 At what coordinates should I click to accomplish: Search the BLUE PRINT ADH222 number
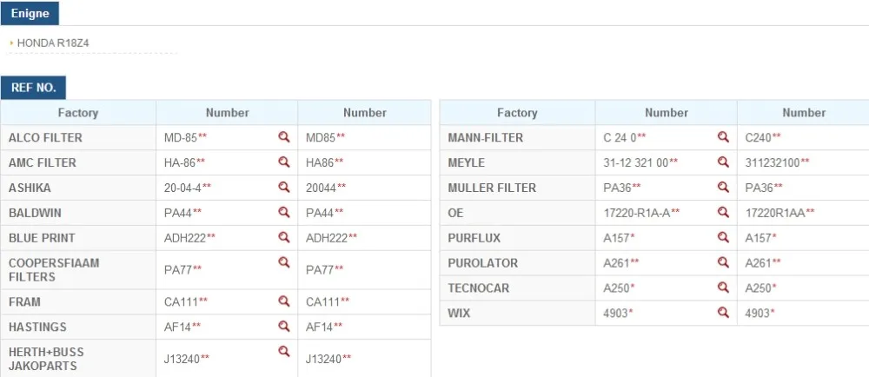point(284,237)
